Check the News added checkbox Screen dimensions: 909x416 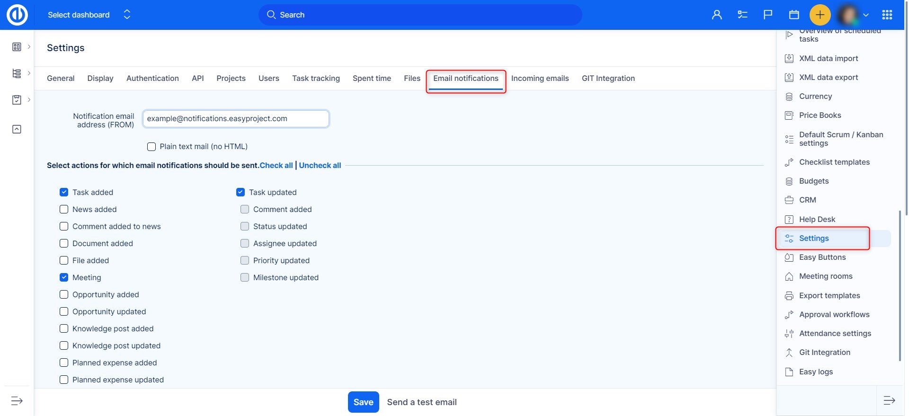click(x=64, y=209)
